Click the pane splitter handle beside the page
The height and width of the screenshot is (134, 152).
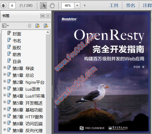tap(52, 91)
